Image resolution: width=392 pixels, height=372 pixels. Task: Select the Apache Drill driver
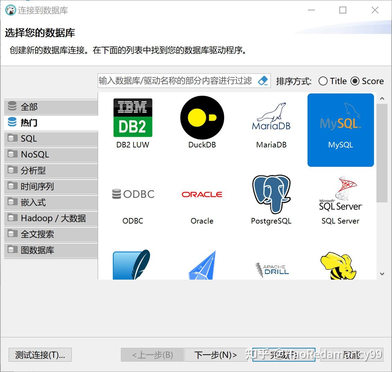click(271, 268)
